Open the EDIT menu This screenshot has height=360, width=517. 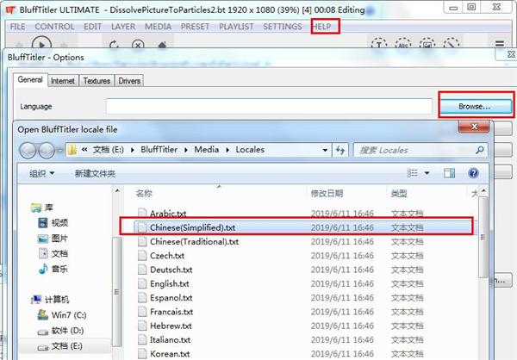93,27
